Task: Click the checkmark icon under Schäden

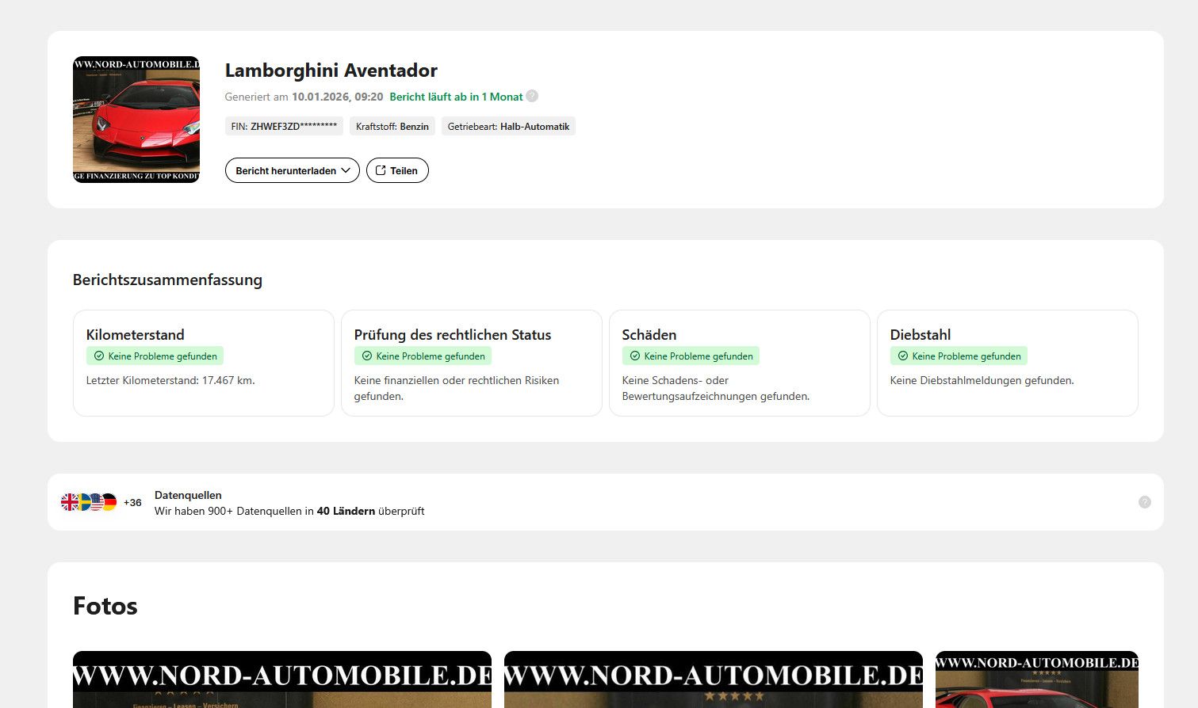Action: [635, 356]
